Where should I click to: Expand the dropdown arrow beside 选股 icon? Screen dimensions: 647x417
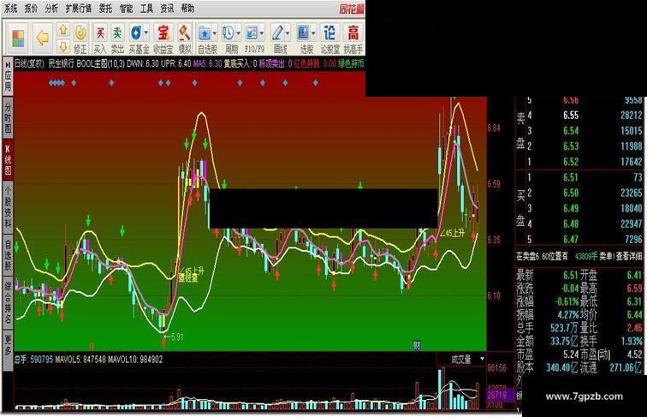313,33
